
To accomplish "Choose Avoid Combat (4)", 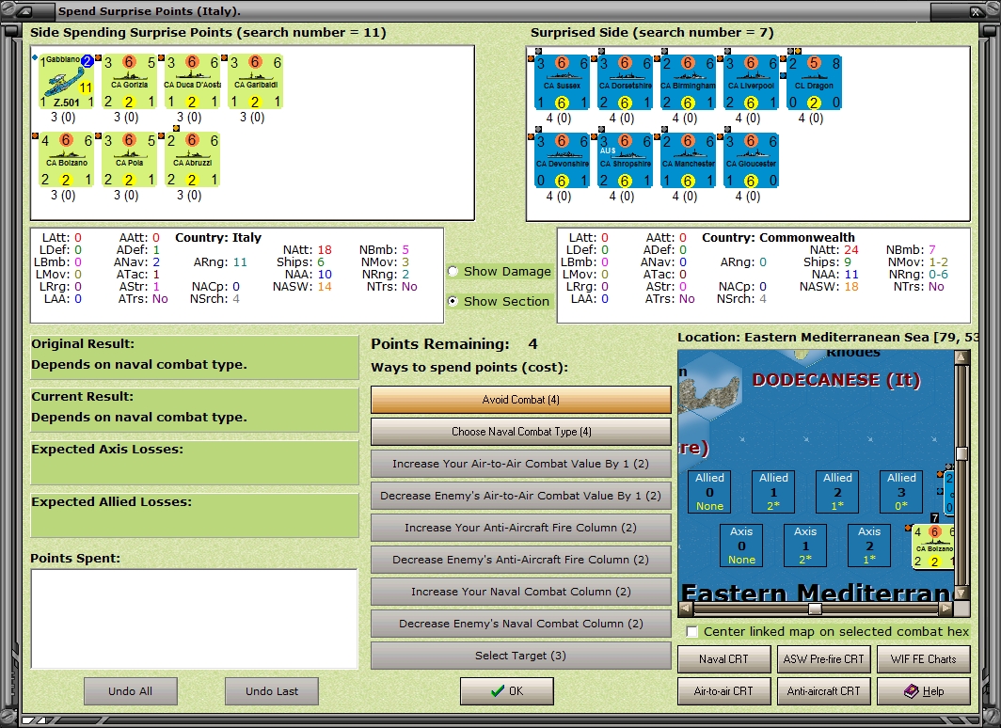I will click(x=521, y=400).
